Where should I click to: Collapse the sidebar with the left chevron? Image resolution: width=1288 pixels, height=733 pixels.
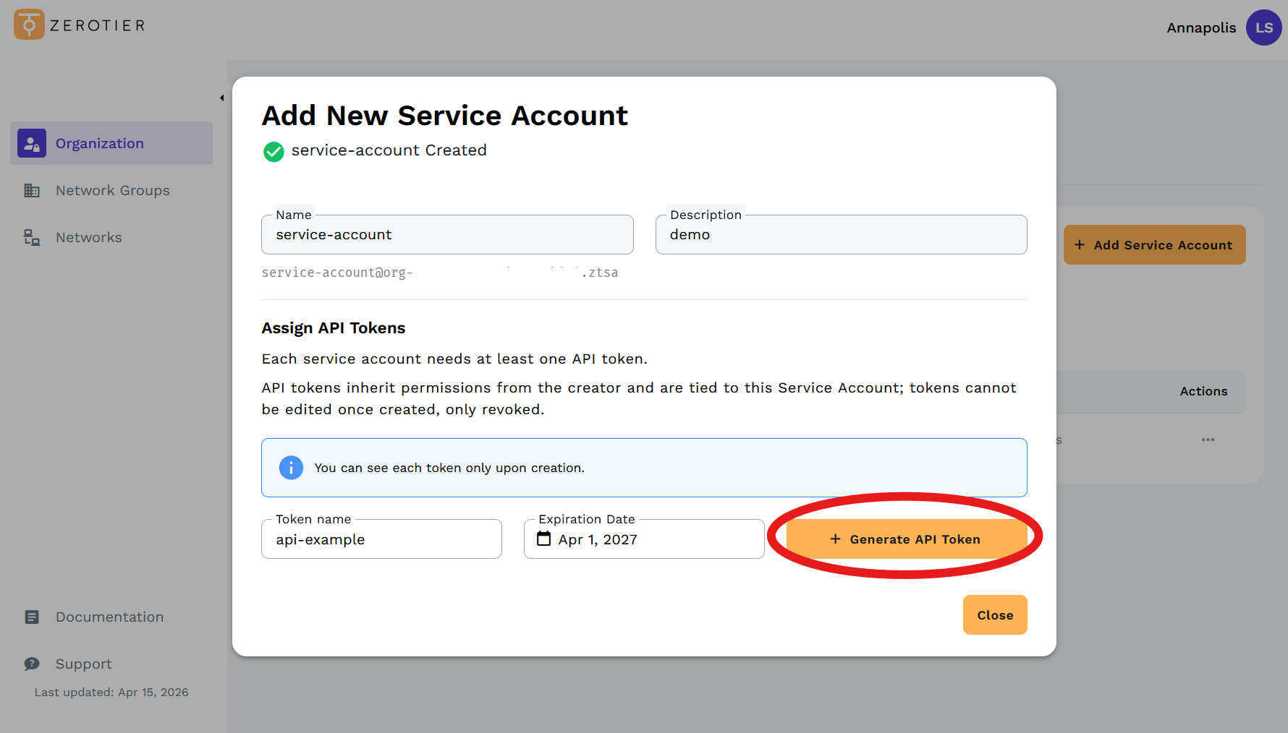click(221, 97)
